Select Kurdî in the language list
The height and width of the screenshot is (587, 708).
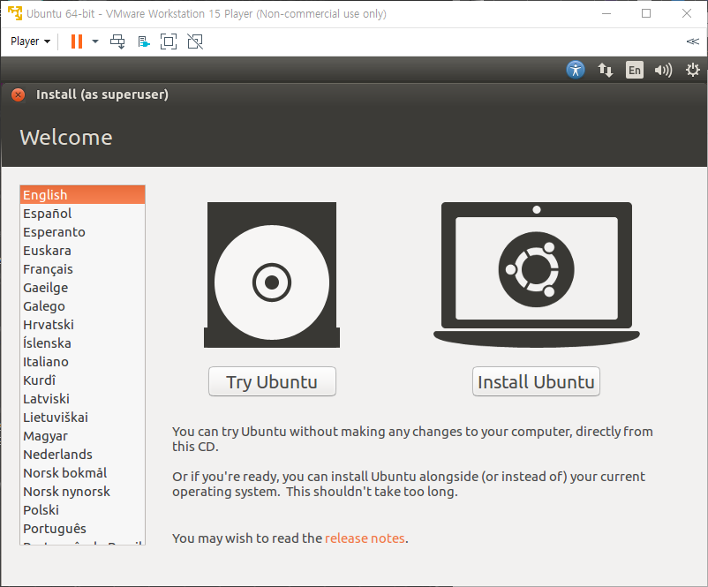pos(83,380)
